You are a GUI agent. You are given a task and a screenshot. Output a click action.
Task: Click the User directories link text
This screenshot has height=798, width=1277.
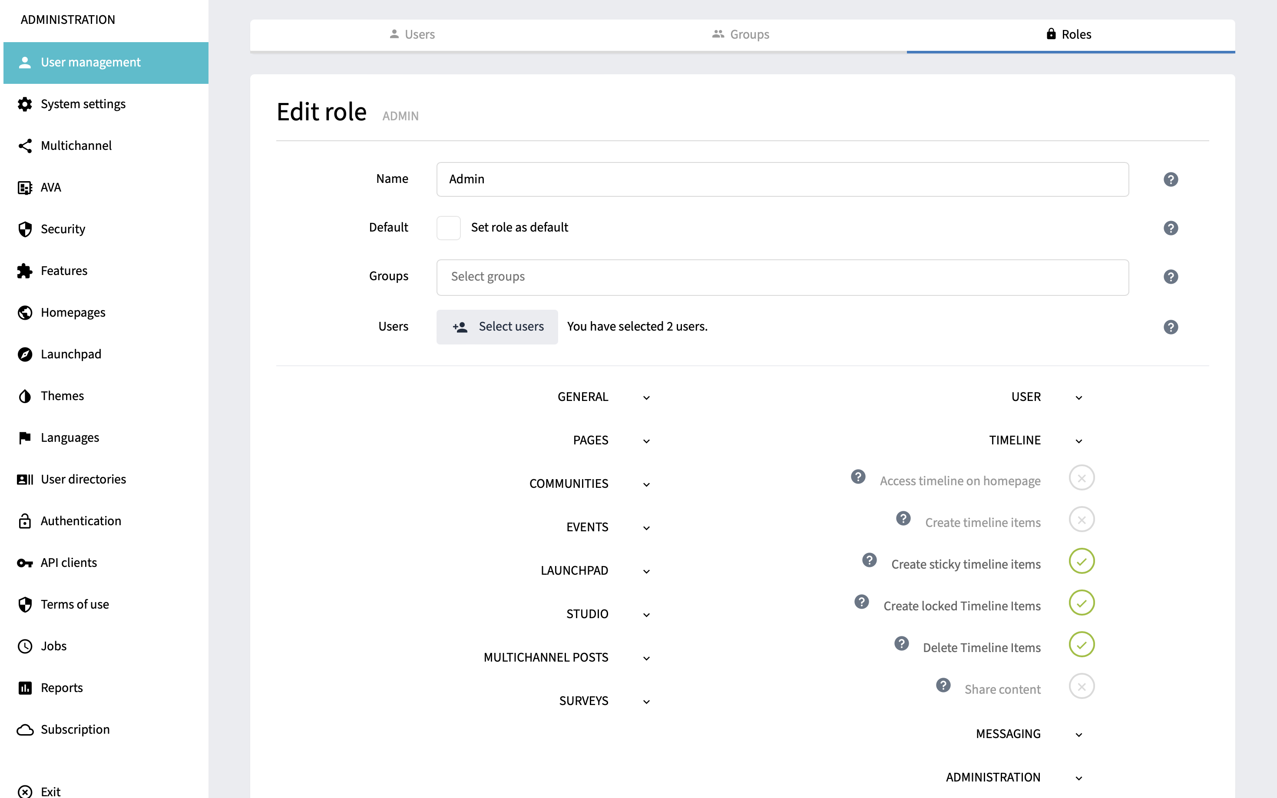pos(83,479)
